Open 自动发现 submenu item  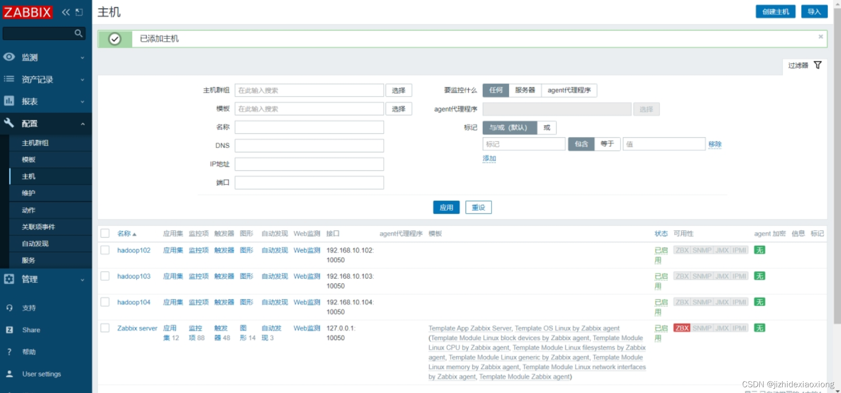click(35, 243)
